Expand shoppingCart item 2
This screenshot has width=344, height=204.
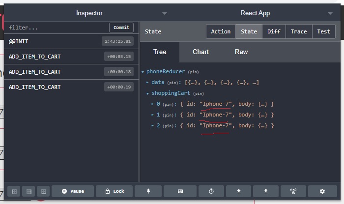point(152,126)
